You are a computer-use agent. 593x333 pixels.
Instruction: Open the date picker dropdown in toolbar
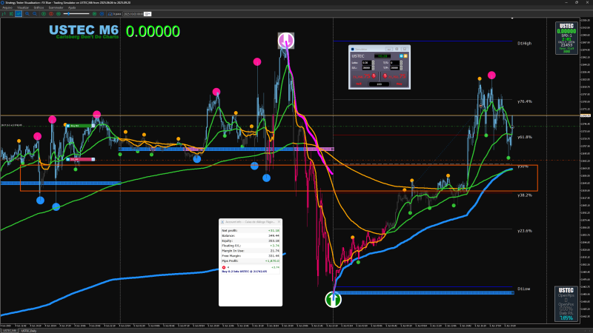[148, 14]
